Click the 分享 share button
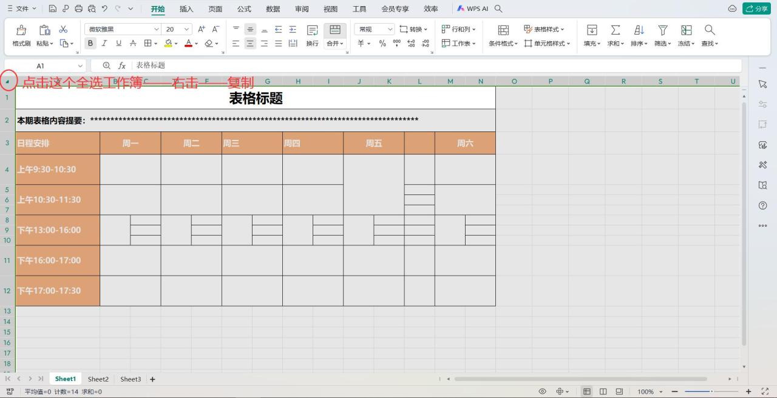 tap(756, 8)
